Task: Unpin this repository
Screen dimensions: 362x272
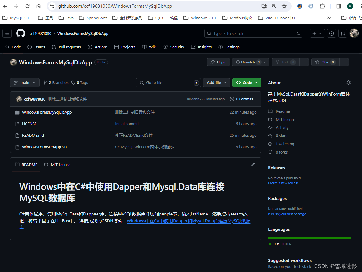Action: pyautogui.click(x=218, y=62)
